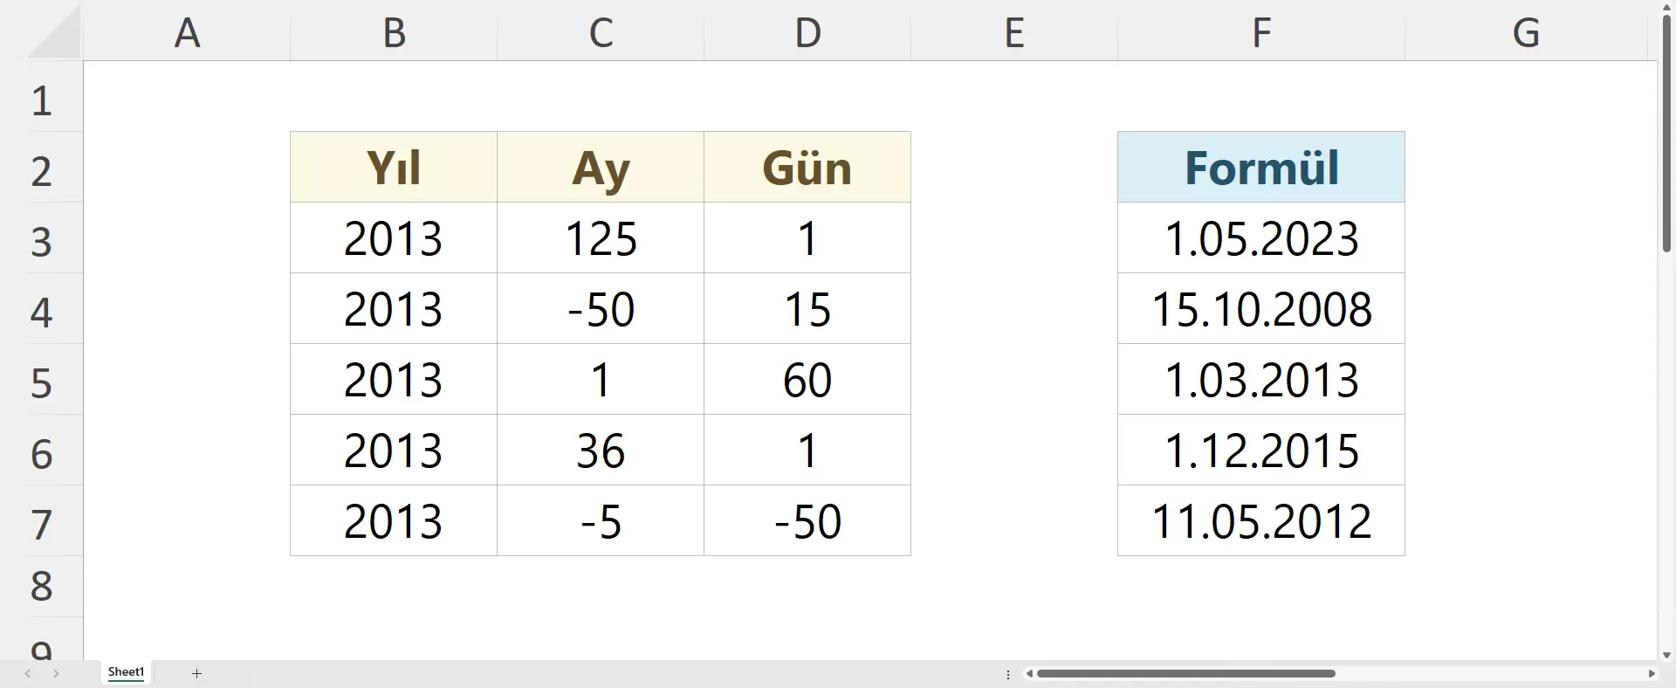Click vertical scrollbar down arrow
This screenshot has height=688, width=1676.
[1666, 655]
